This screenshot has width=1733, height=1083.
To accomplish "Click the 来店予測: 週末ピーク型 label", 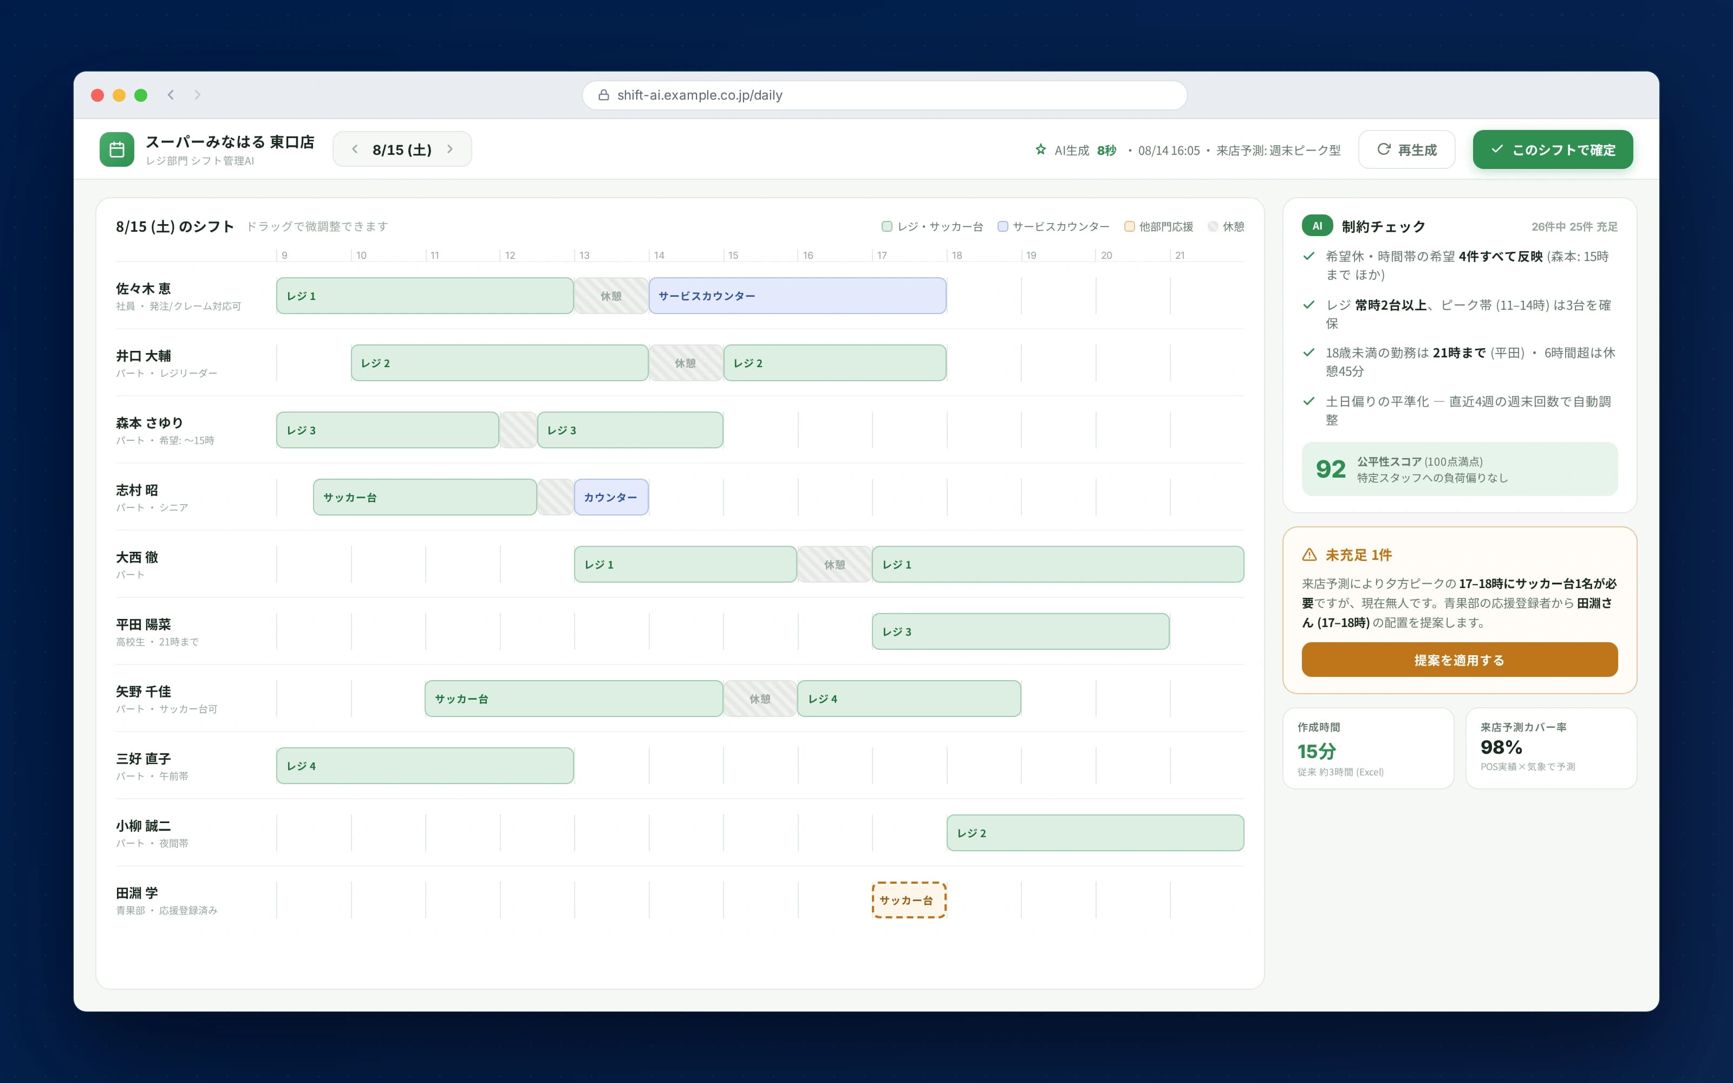I will point(1278,151).
